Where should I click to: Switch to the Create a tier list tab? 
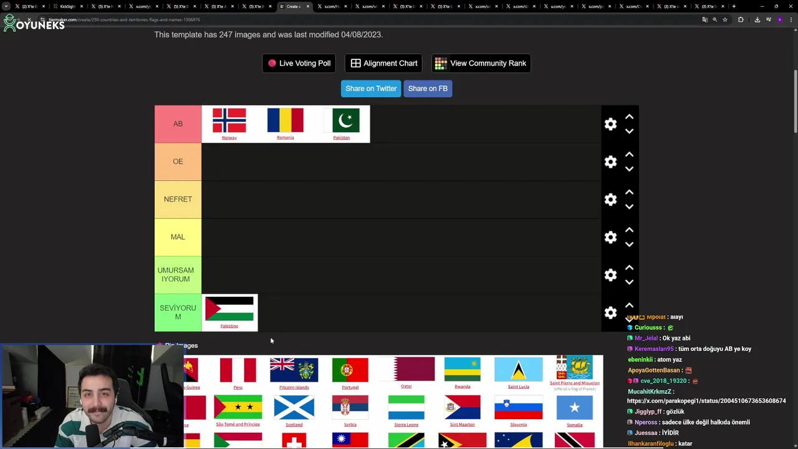click(294, 6)
